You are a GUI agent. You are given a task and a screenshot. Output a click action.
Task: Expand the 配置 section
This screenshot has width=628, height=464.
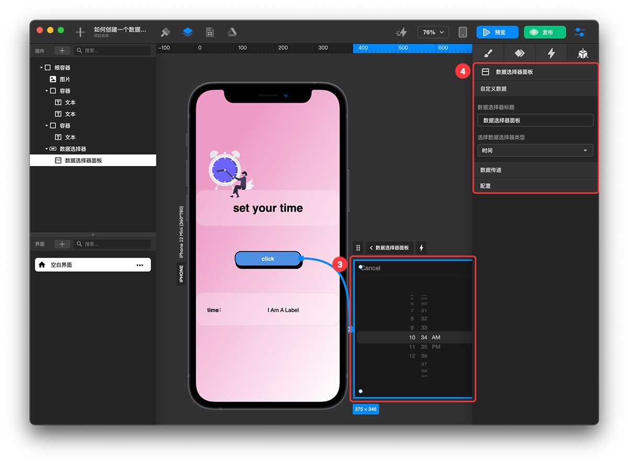pos(535,185)
